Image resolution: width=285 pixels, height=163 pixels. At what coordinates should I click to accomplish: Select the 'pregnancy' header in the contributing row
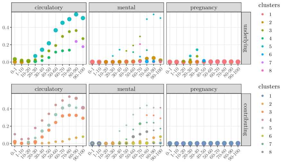(x=203, y=89)
